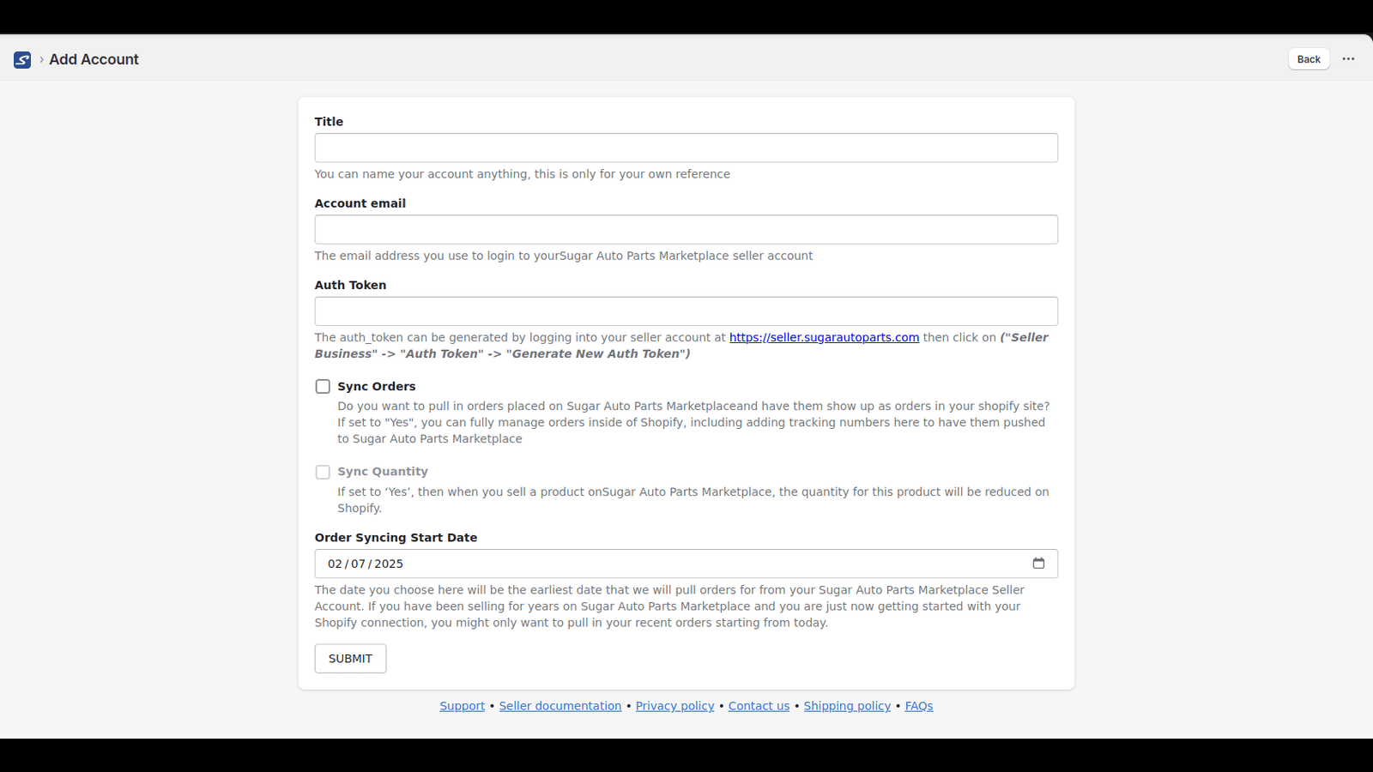Toggle the Sync Quantity checkbox
Viewport: 1373px width, 772px height.
click(323, 473)
